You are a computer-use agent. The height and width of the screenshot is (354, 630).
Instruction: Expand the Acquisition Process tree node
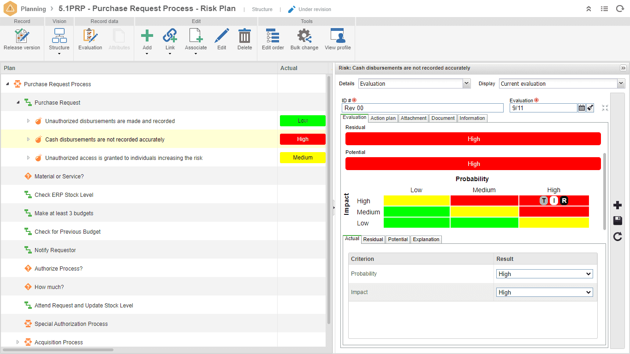pos(18,342)
